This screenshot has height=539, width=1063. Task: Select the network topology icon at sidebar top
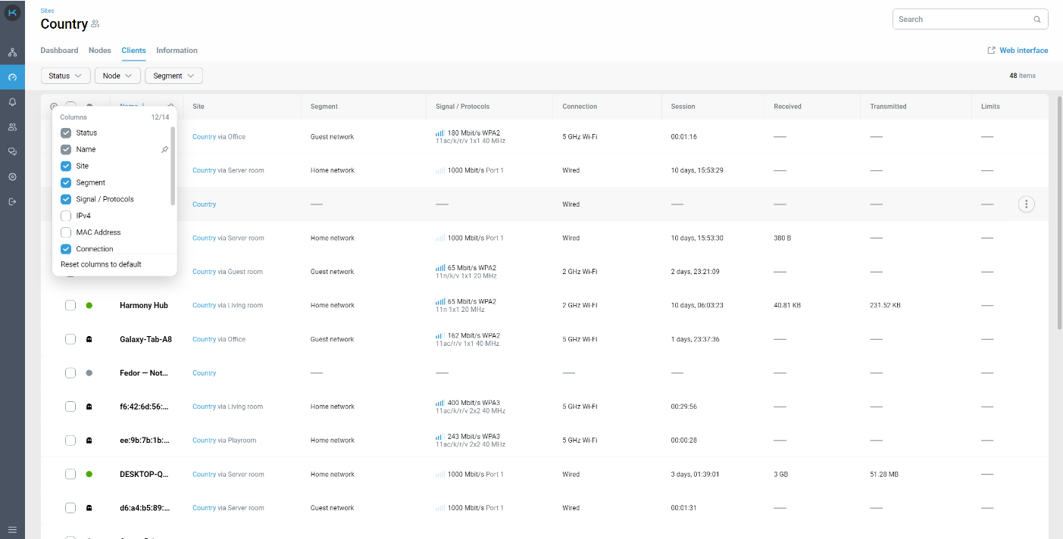pyautogui.click(x=11, y=51)
